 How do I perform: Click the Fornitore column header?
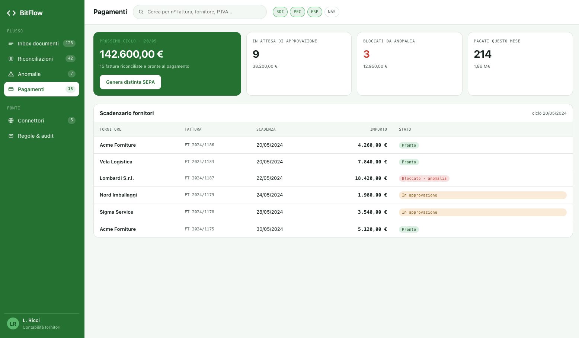point(111,130)
